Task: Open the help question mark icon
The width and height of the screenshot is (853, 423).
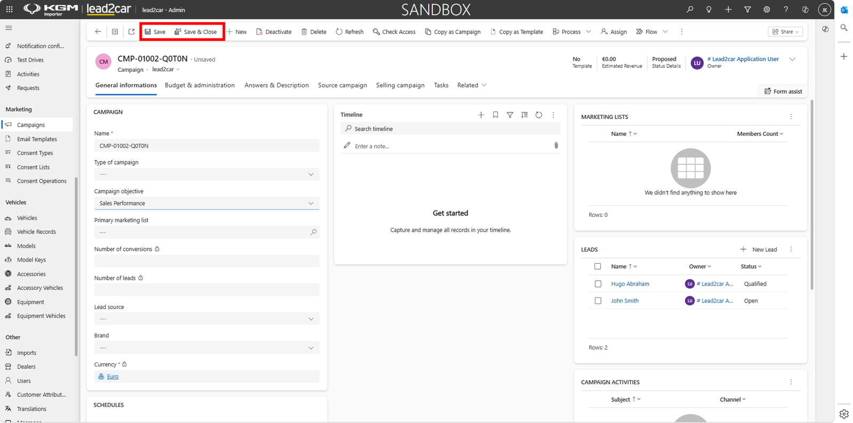Action: tap(786, 10)
